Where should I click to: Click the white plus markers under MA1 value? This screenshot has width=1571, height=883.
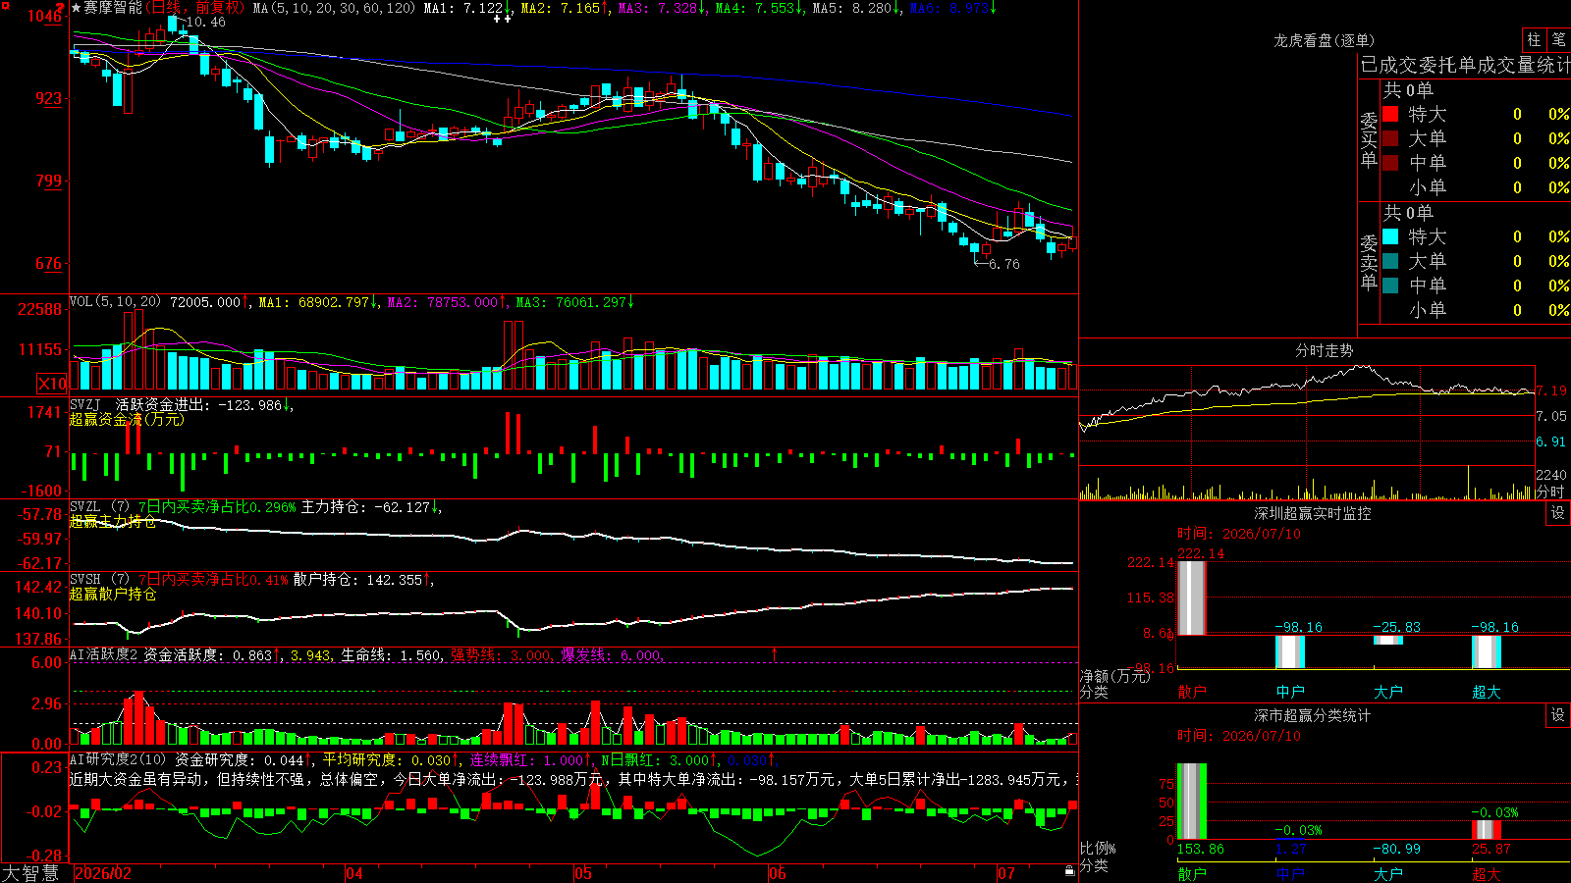tap(503, 19)
